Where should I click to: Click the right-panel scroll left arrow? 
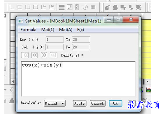coord(148,81)
